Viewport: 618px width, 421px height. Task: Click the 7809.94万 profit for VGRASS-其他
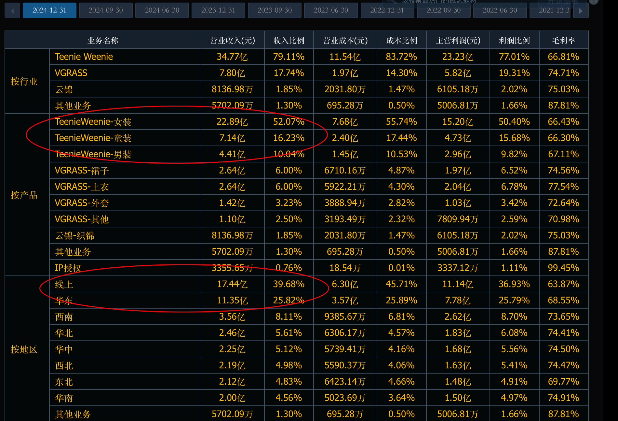pos(458,219)
